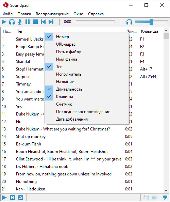Toggle the A auto keys button
The height and width of the screenshot is (202, 170).
click(21, 198)
